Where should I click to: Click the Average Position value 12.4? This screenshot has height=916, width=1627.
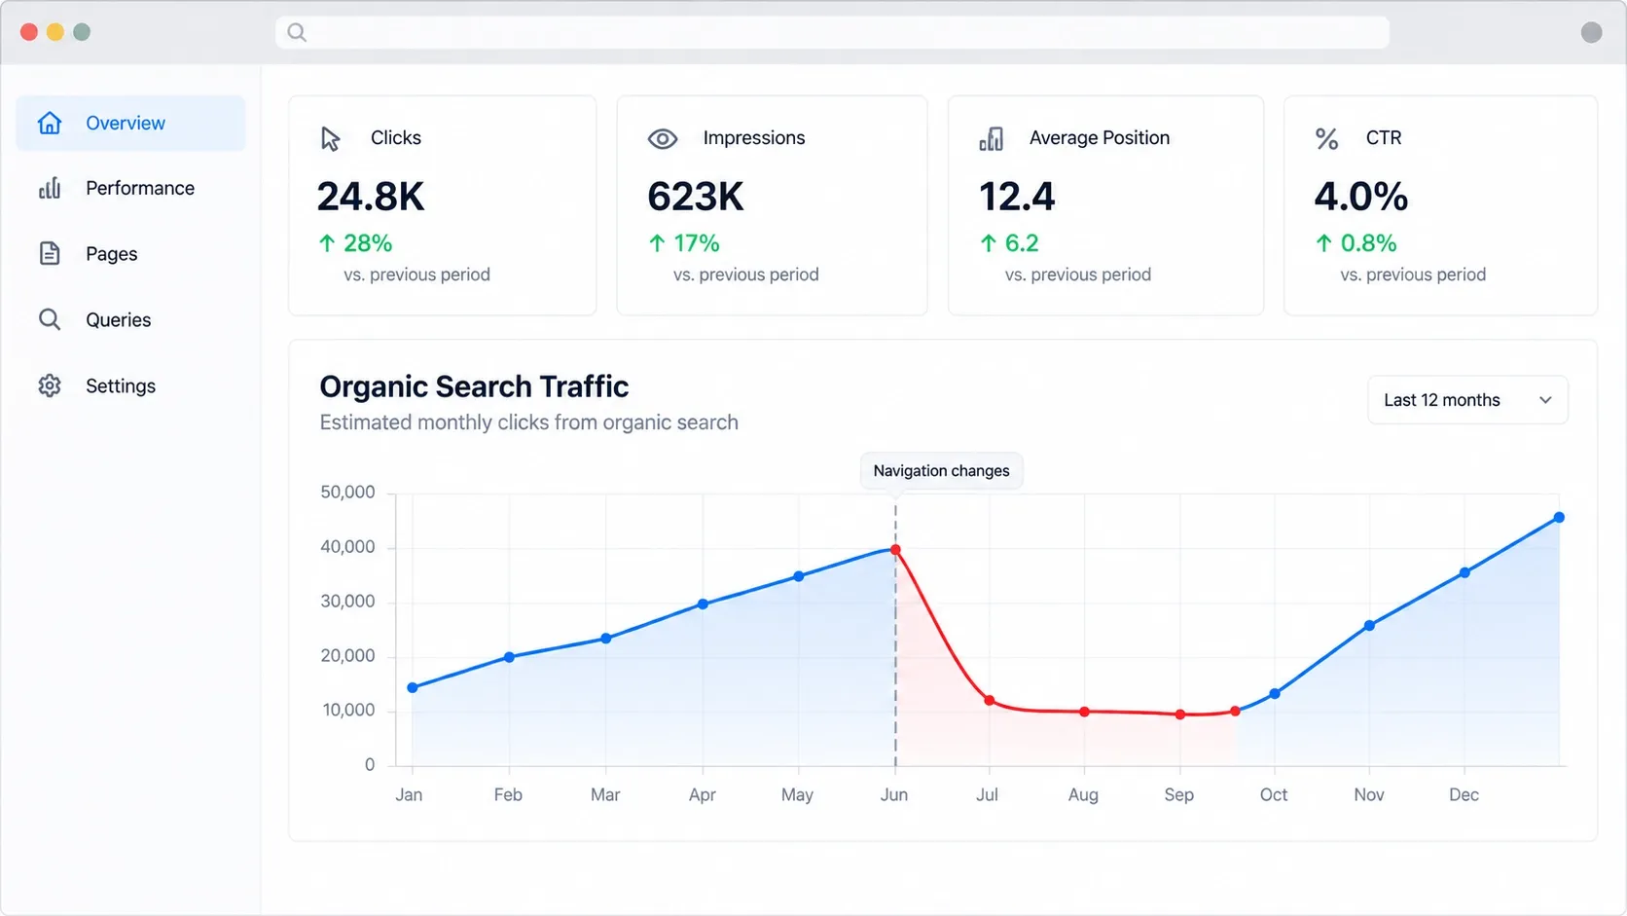(1017, 197)
